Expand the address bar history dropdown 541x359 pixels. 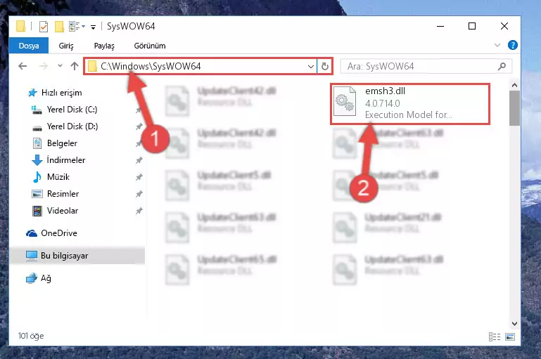click(x=311, y=66)
